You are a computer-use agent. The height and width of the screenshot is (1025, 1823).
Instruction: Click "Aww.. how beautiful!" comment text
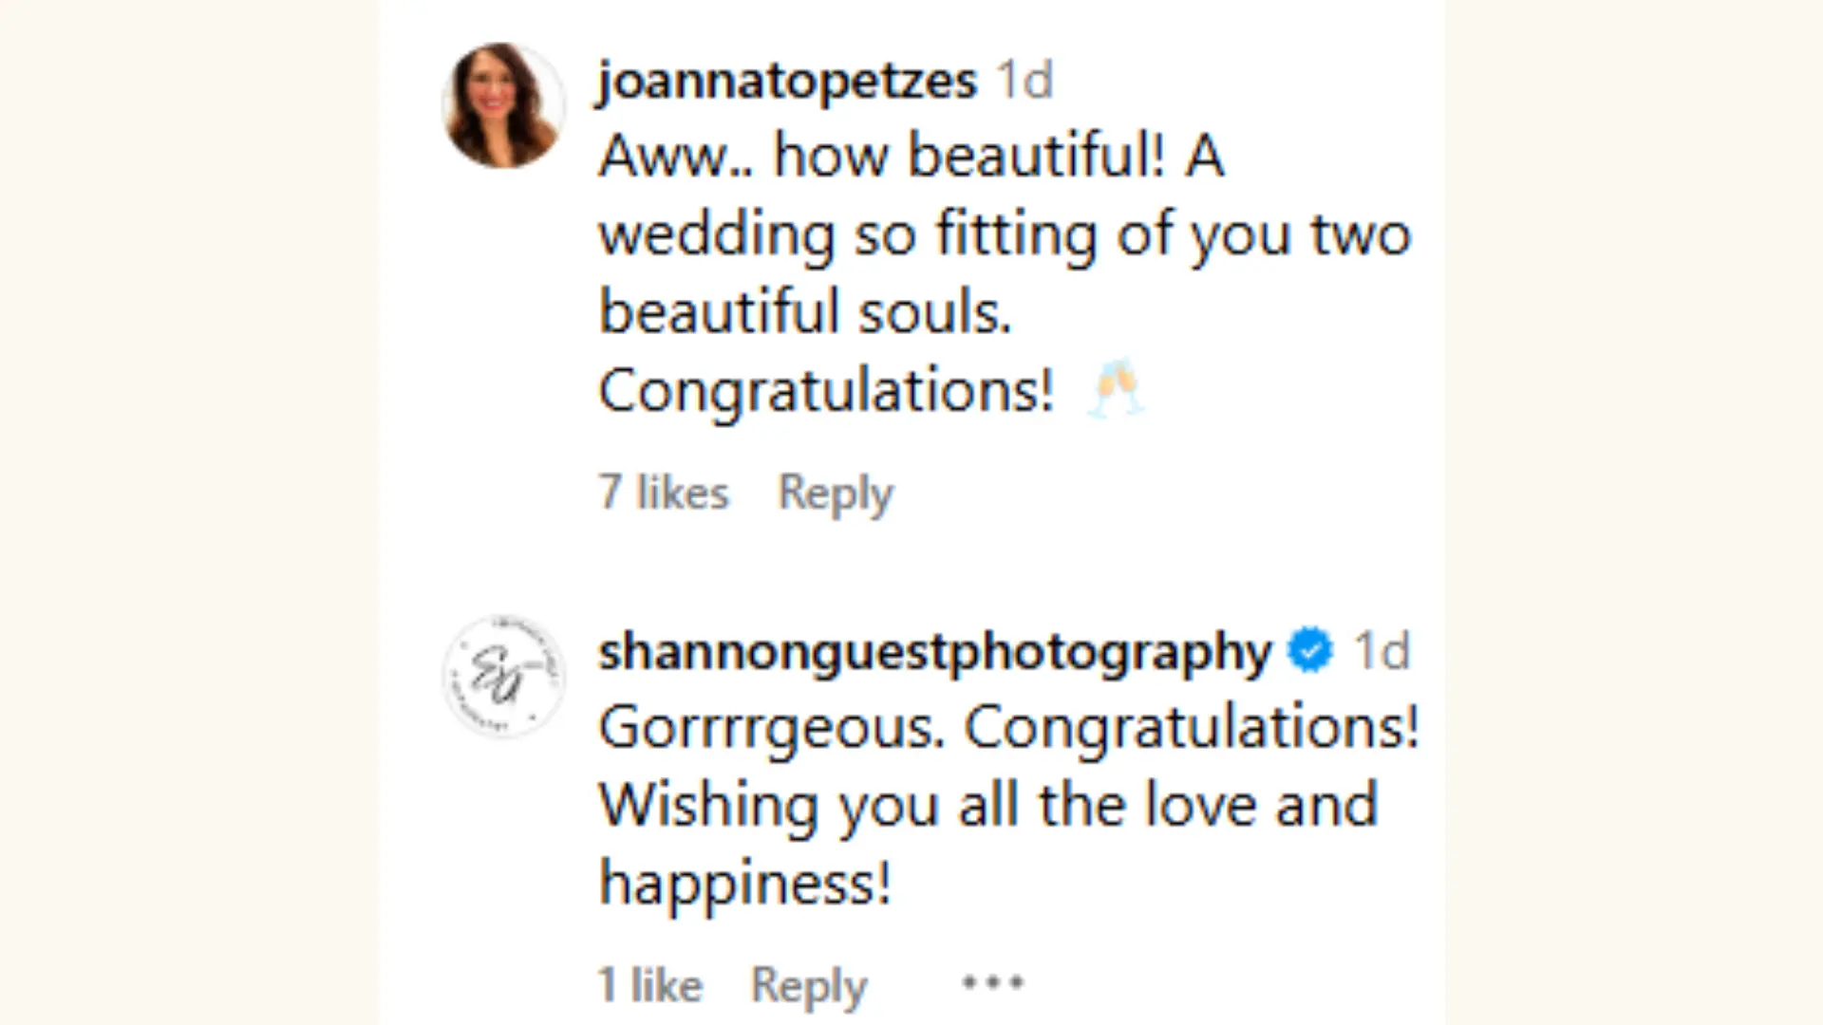[x=880, y=156]
